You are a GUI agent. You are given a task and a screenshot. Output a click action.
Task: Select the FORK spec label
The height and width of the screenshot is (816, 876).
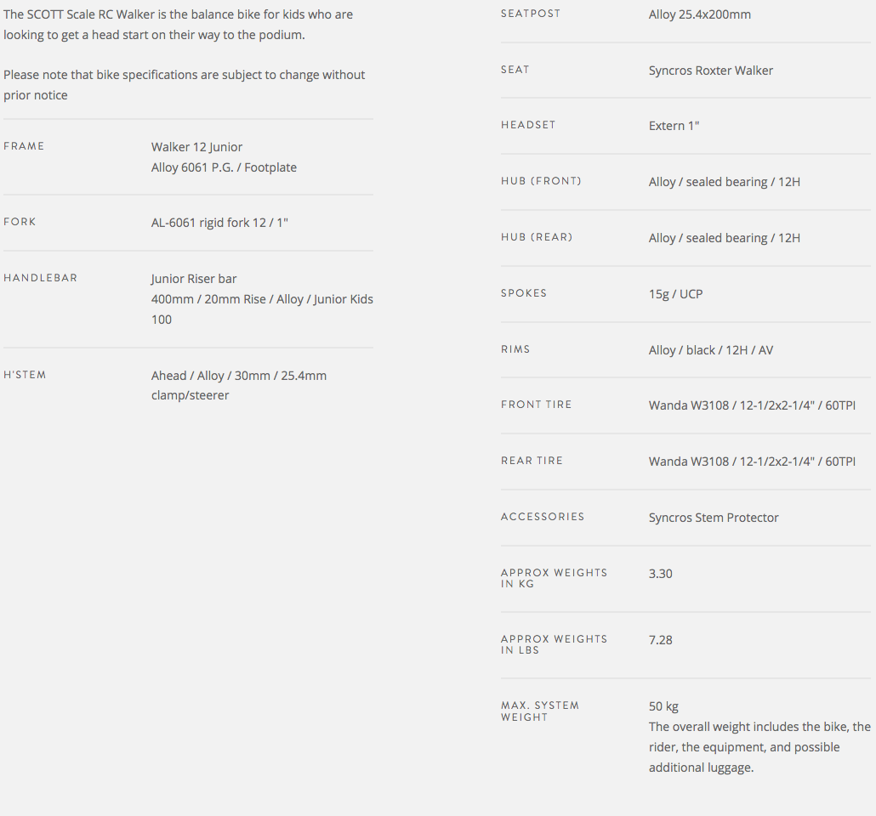click(x=20, y=222)
